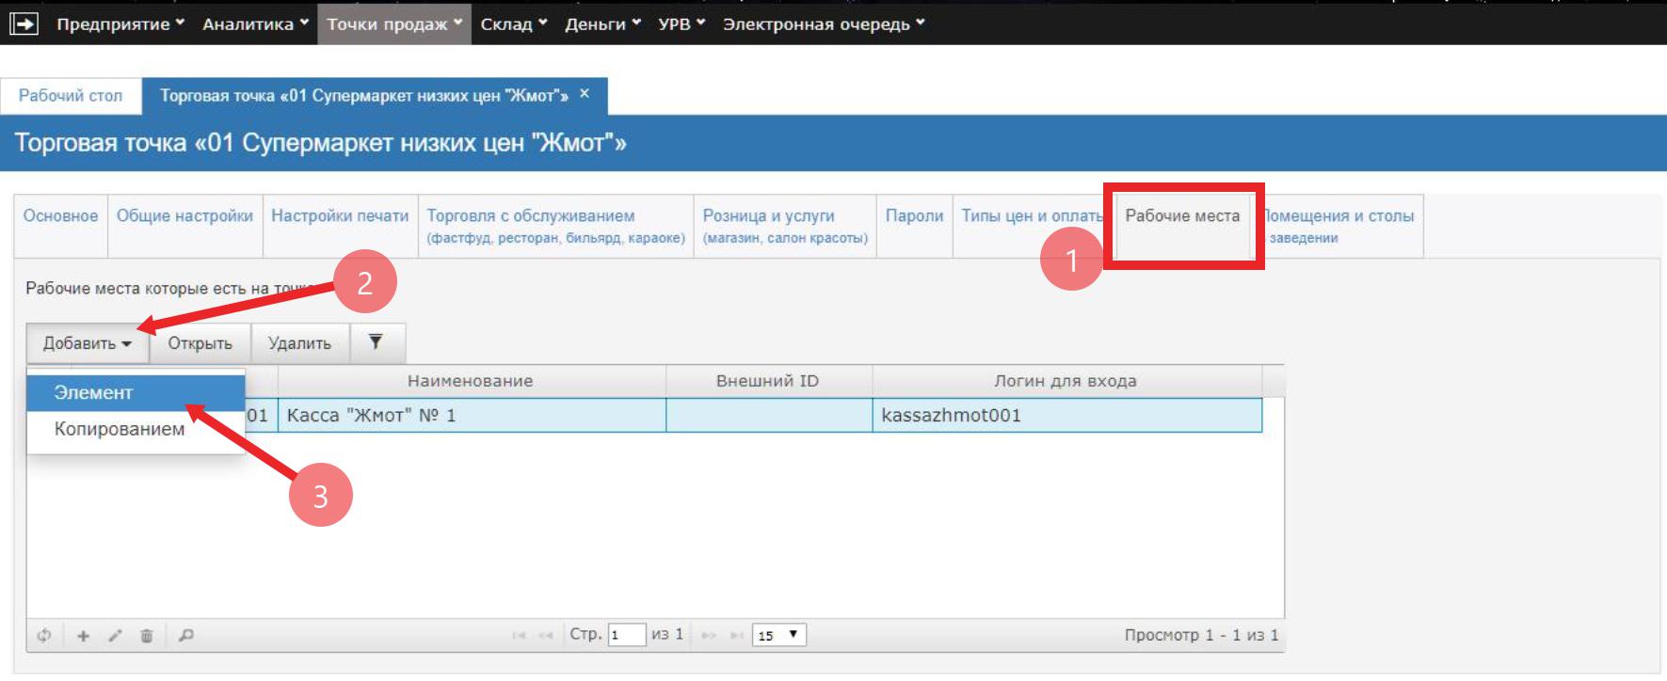Select the Касса "Жмот" № 1 row
Screen dimensions: 1667x681
471,416
